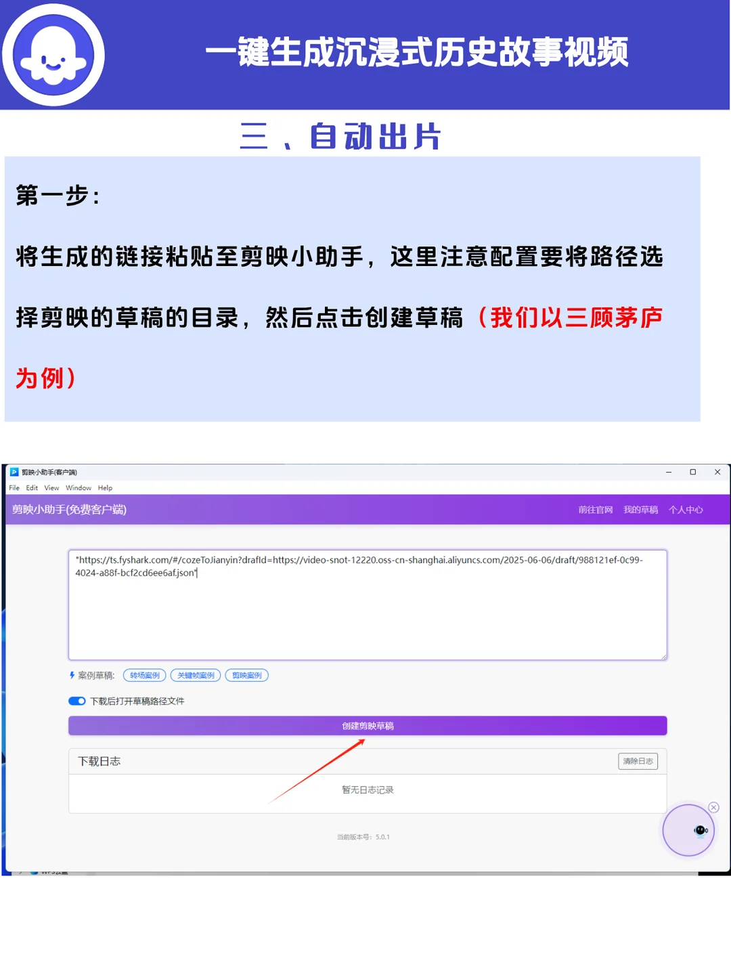Select the 转场案例 sample draft
The height and width of the screenshot is (977, 731).
click(145, 675)
